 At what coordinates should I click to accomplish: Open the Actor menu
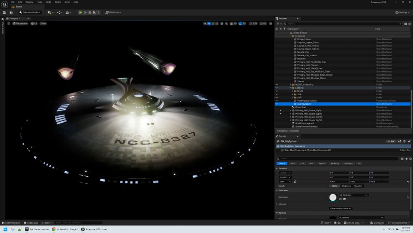click(x=67, y=2)
